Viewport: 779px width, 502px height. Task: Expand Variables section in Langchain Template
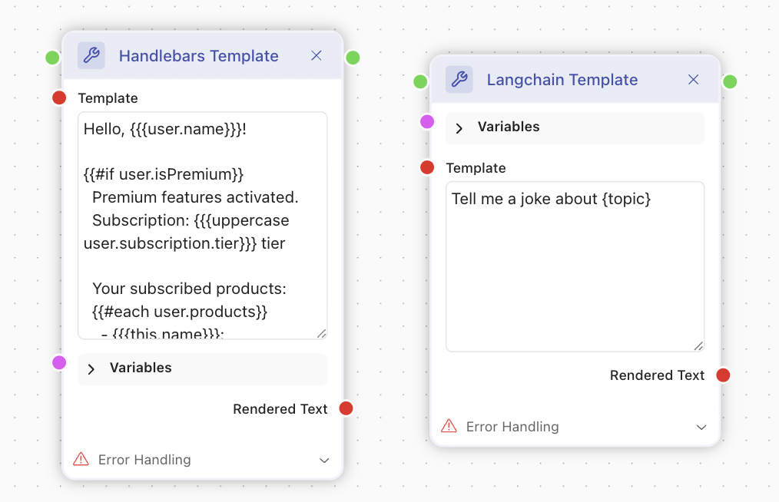coord(459,127)
